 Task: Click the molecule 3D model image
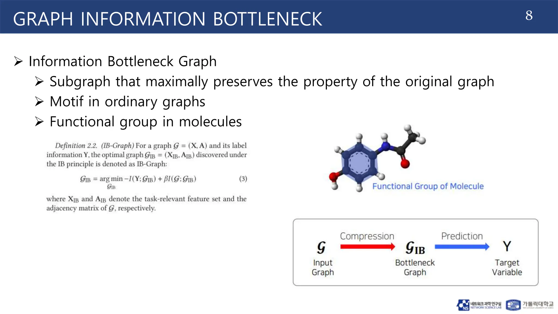[377, 158]
